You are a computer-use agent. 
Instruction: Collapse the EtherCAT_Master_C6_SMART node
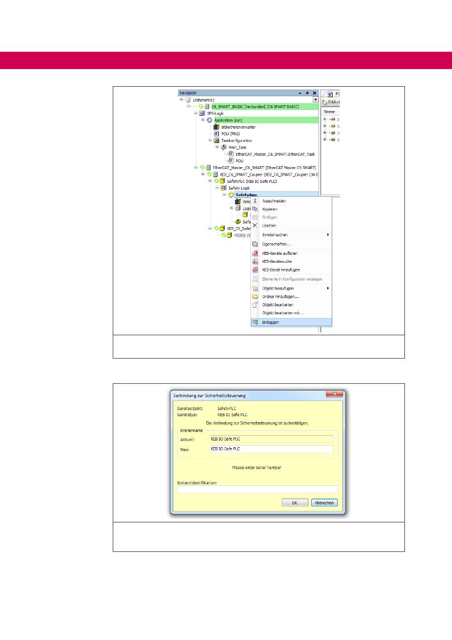pyautogui.click(x=196, y=168)
